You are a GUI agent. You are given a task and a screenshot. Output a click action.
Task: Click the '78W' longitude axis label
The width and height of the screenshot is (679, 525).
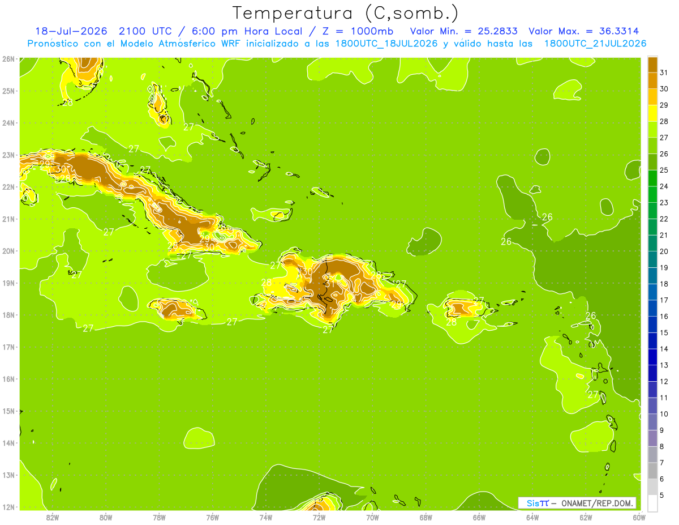[159, 517]
